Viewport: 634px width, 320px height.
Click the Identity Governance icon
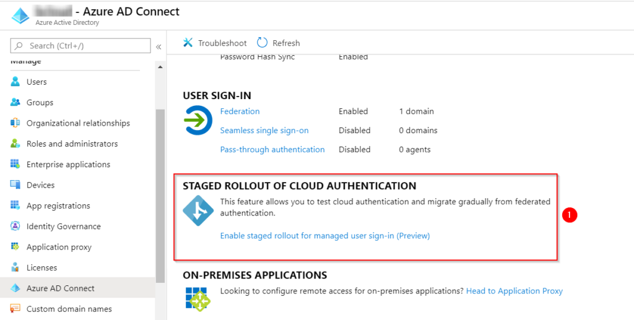15,226
